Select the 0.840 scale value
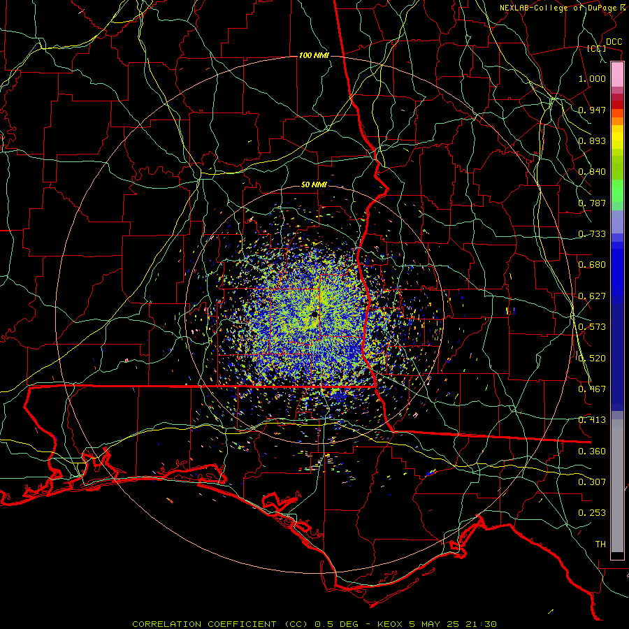 point(592,172)
